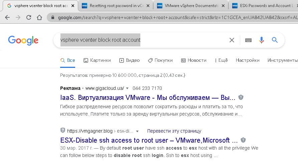Select the Все results tab
This screenshot has width=298, height=168.
[68, 60]
